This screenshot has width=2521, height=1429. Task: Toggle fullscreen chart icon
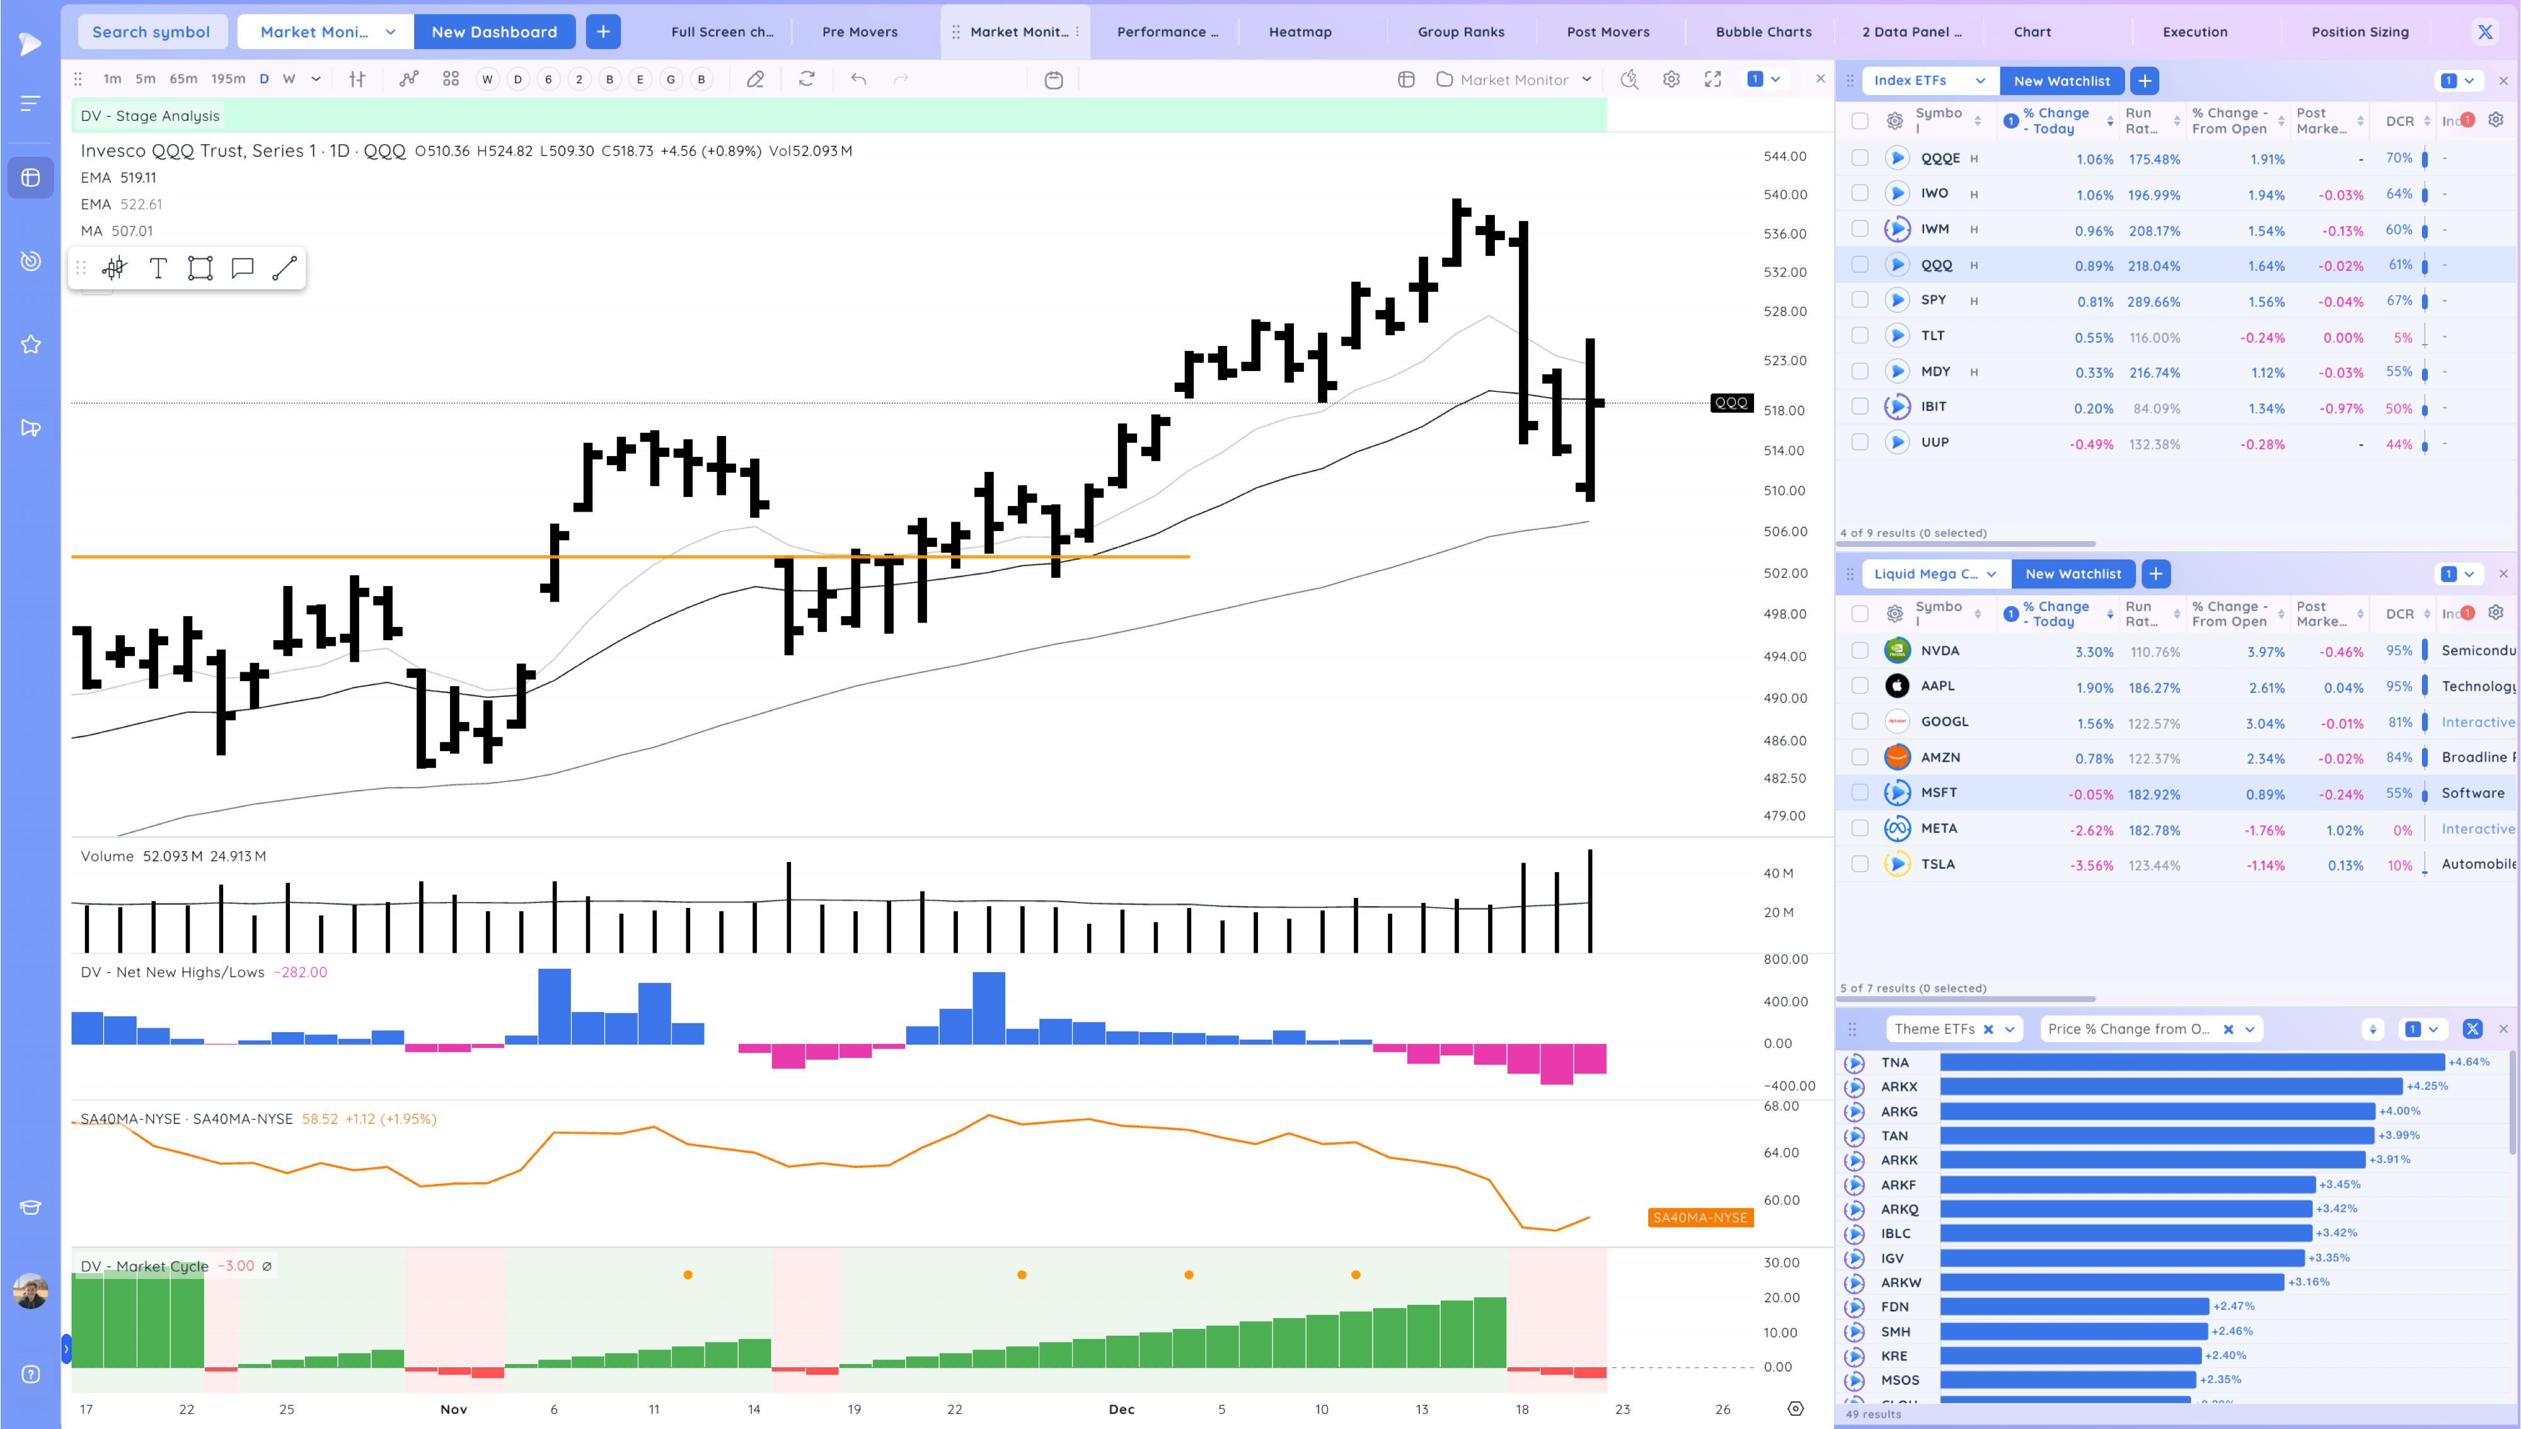[1713, 79]
